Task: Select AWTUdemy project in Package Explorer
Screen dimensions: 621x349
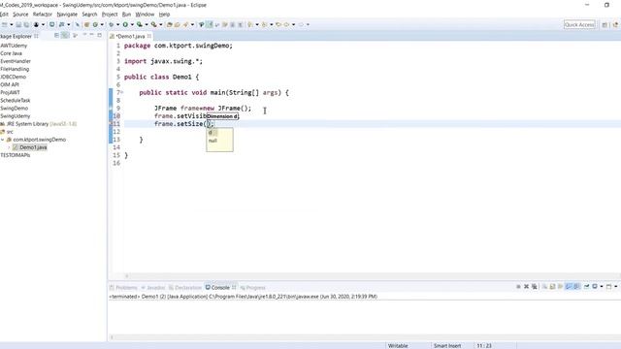Action: point(14,46)
